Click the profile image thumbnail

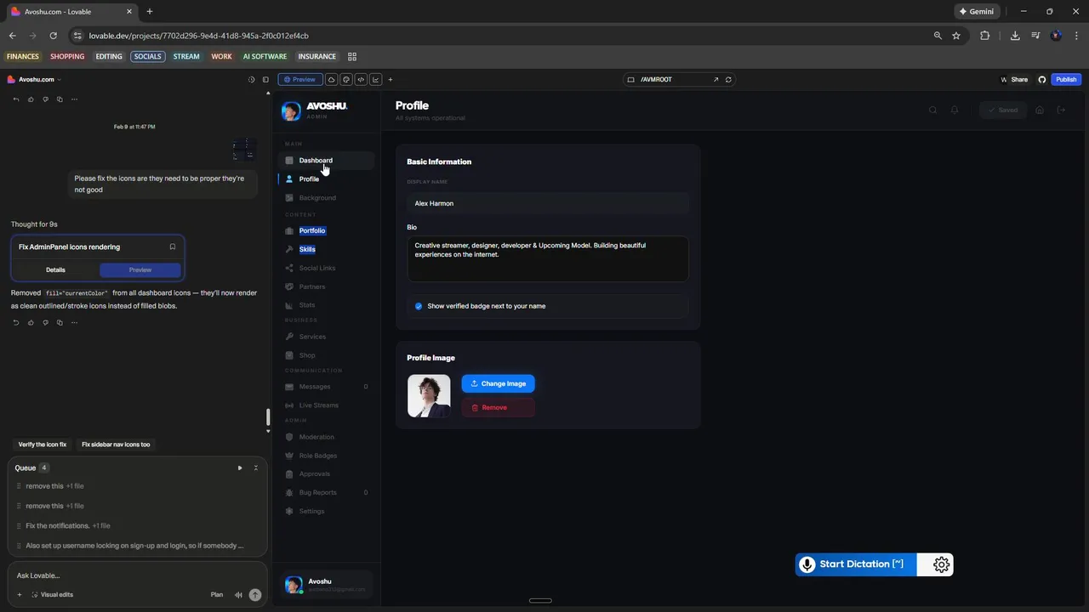[429, 396]
